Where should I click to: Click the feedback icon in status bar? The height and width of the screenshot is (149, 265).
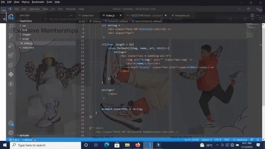pyautogui.click(x=252, y=140)
